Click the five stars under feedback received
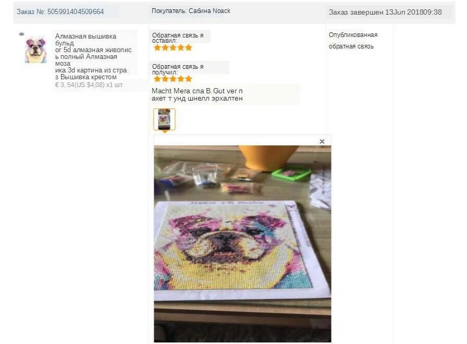Screen dimensions: 467x344 coord(173,79)
